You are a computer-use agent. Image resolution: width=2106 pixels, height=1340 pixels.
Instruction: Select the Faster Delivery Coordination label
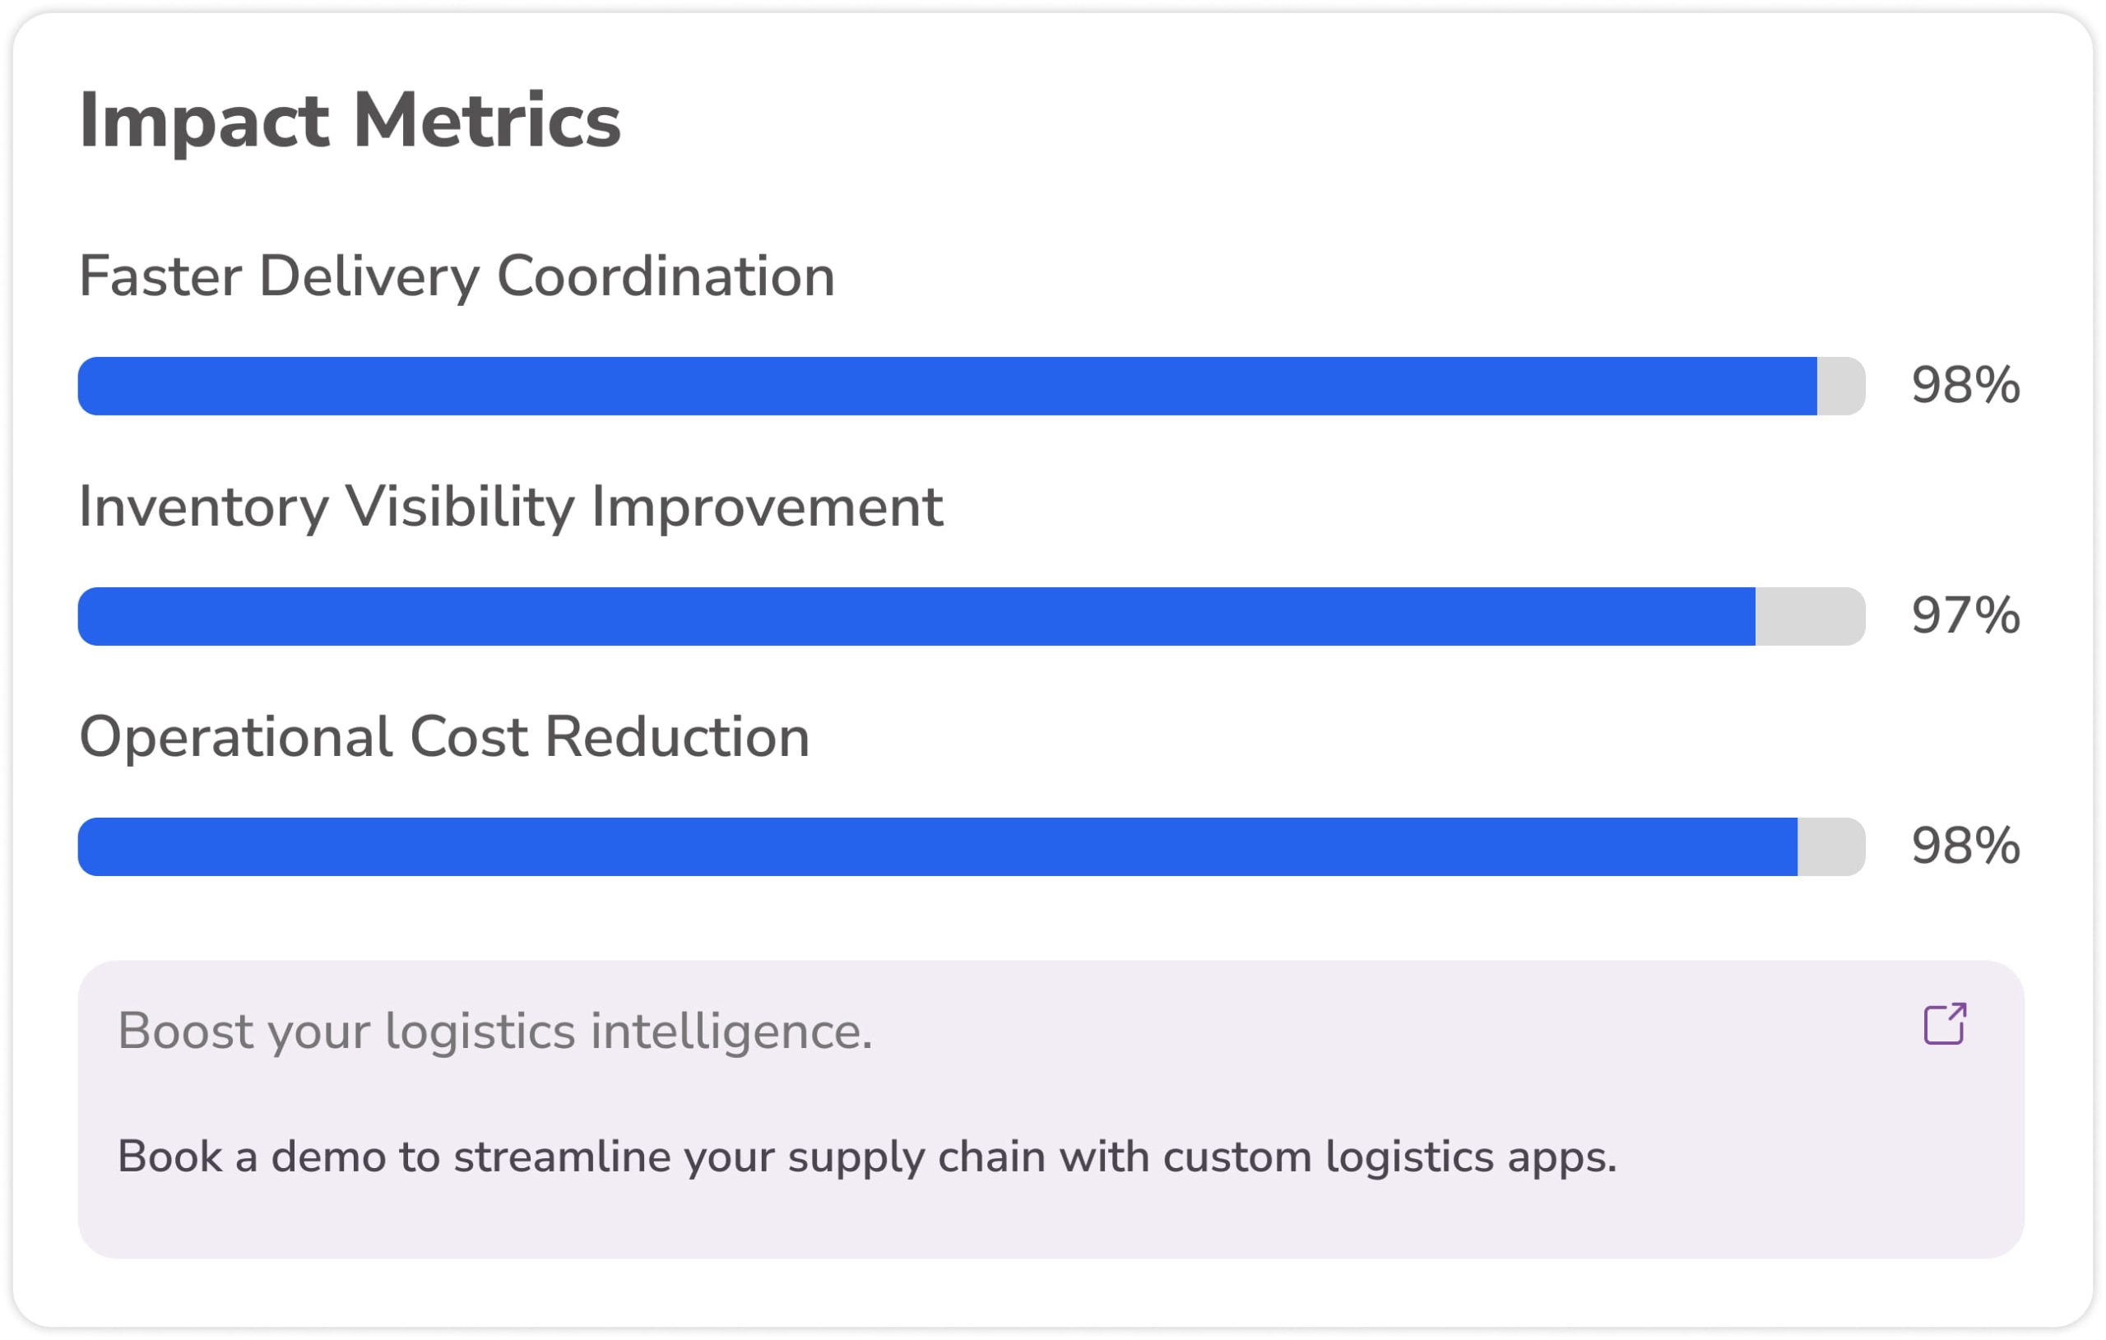click(457, 276)
